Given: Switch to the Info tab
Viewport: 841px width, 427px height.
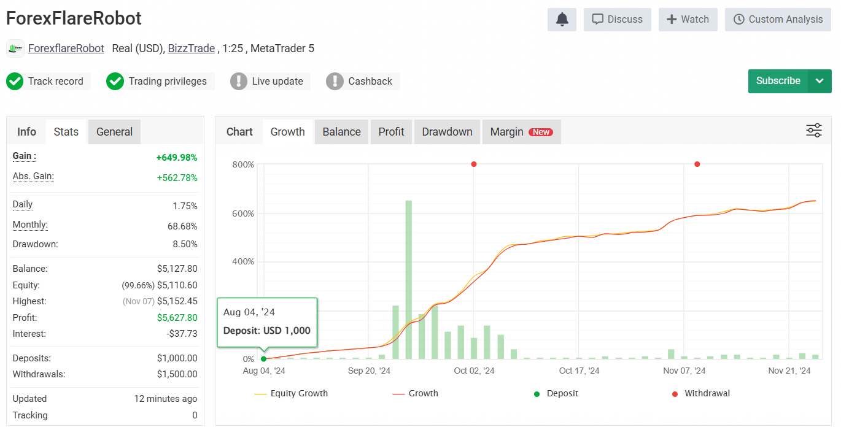Looking at the screenshot, I should point(26,132).
